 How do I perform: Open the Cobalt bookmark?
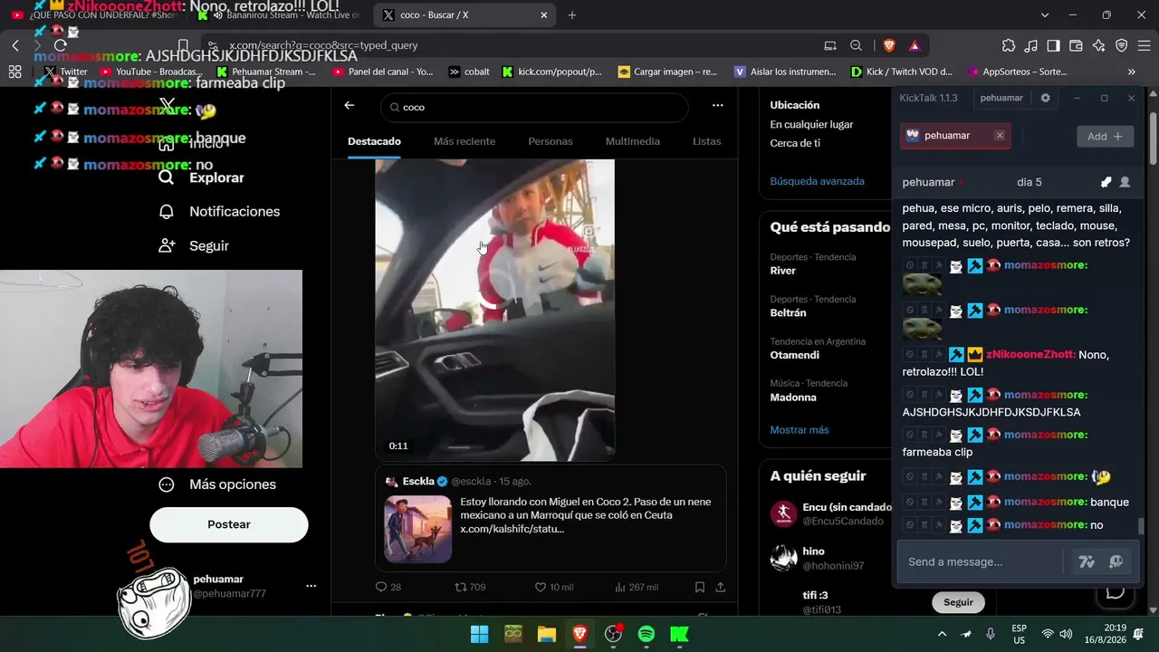[469, 72]
